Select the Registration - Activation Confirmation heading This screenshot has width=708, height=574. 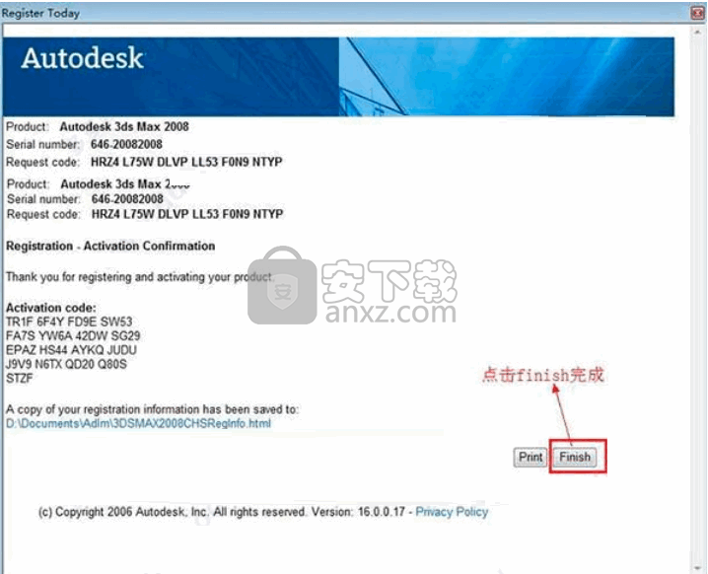tap(110, 247)
